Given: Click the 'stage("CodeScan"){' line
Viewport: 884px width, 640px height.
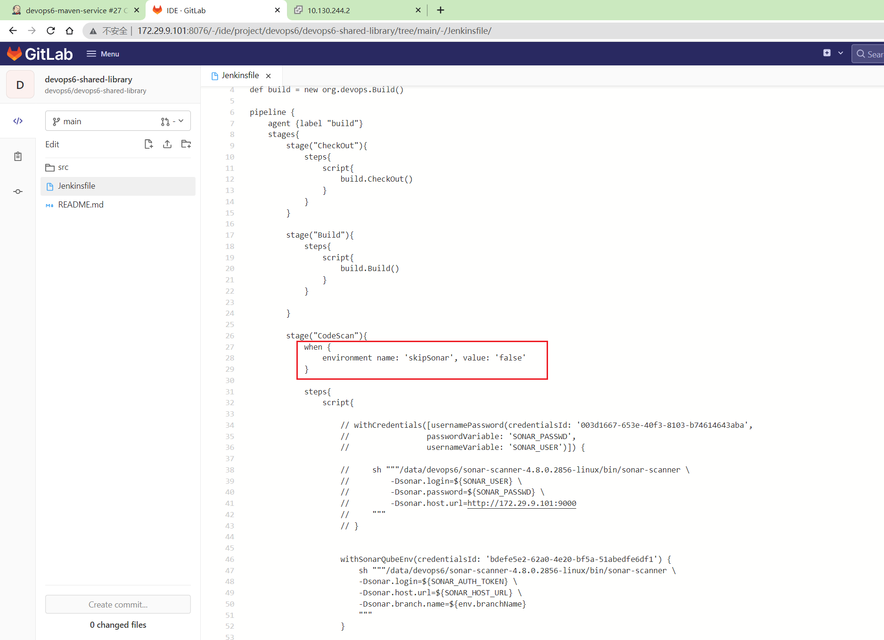Looking at the screenshot, I should 327,336.
